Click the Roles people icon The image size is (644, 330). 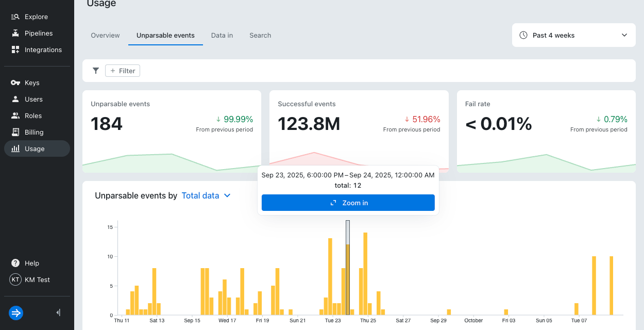coord(15,116)
